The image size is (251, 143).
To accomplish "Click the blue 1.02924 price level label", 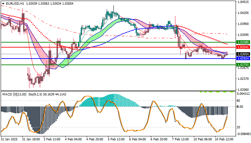I will coord(243,59).
